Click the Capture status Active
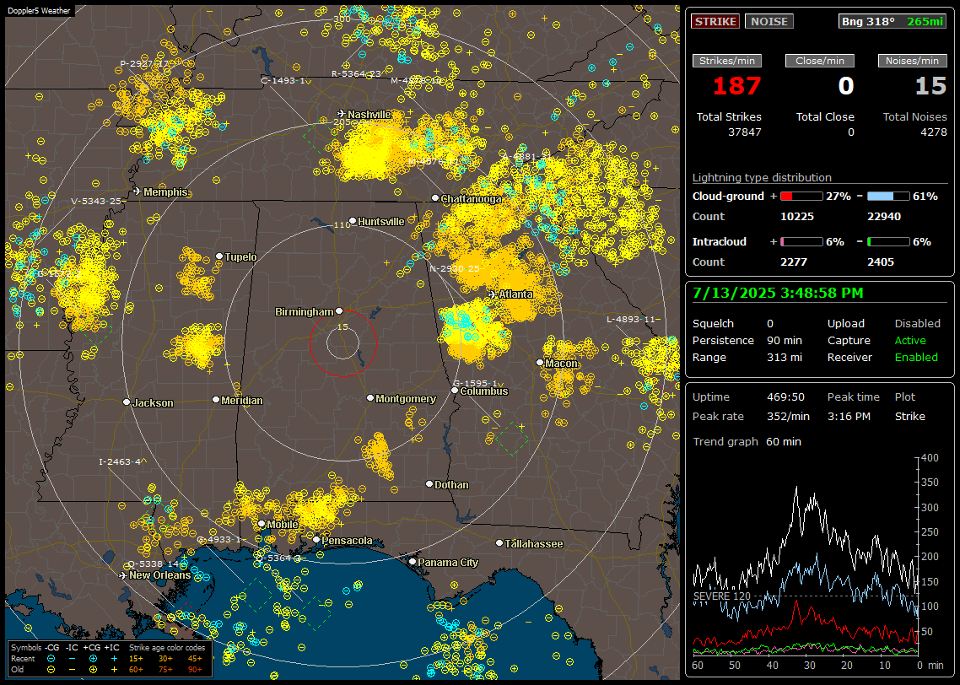The width and height of the screenshot is (960, 685). pos(910,340)
